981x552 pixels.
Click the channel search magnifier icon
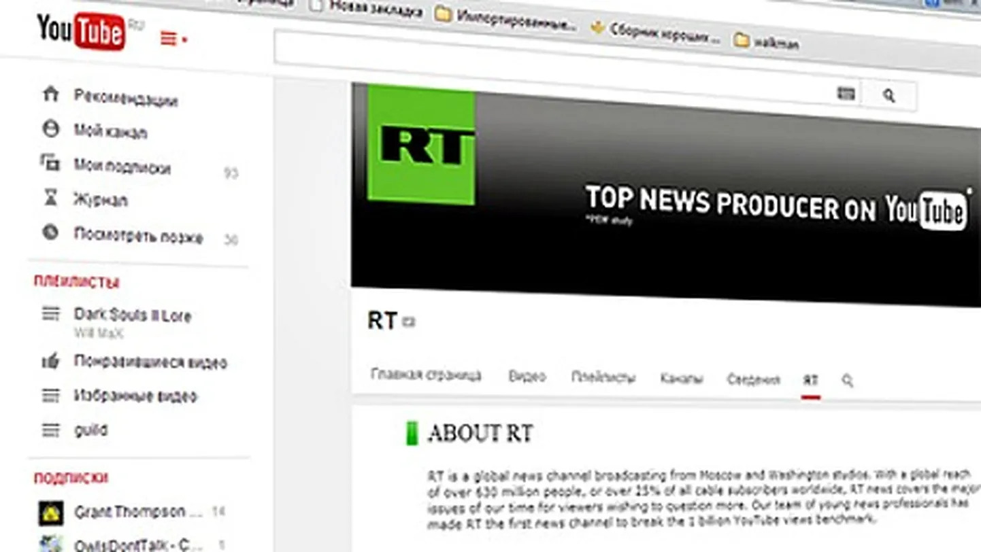[847, 381]
